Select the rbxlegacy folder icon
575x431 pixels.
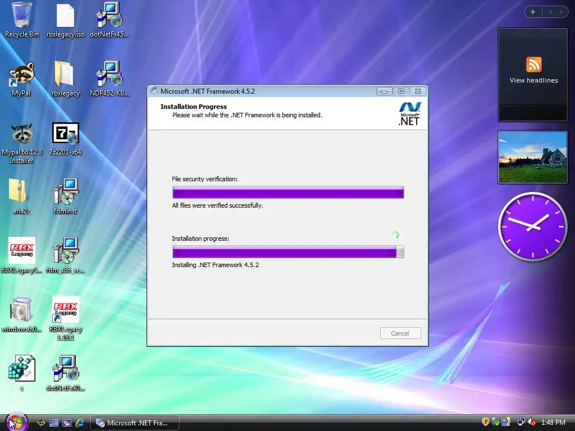point(65,79)
